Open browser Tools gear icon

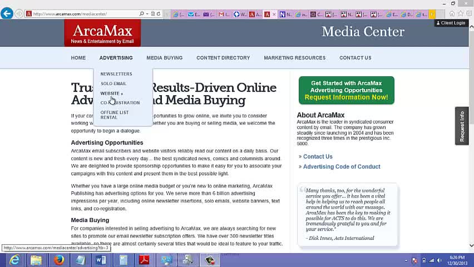(469, 13)
